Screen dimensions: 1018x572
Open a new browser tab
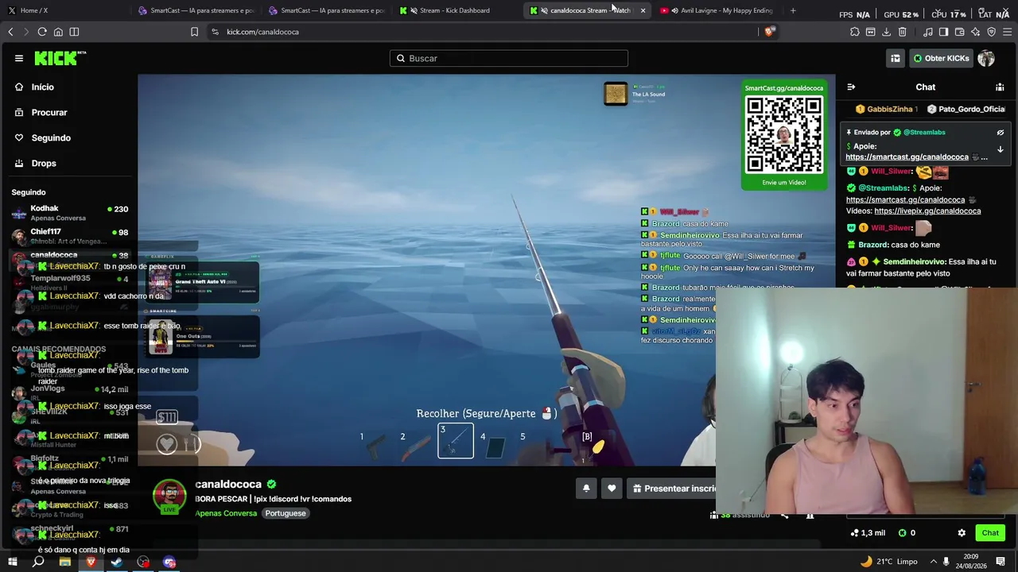pyautogui.click(x=793, y=10)
